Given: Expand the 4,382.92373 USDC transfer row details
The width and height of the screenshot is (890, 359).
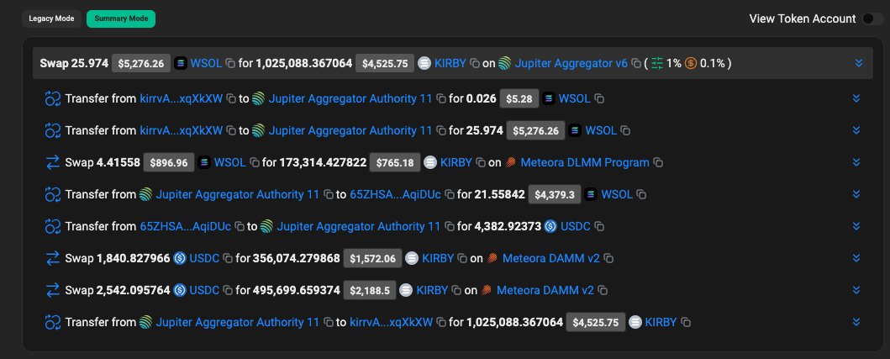Looking at the screenshot, I should (856, 226).
